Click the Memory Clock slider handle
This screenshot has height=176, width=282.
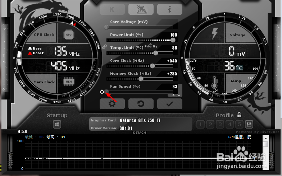click(x=141, y=79)
